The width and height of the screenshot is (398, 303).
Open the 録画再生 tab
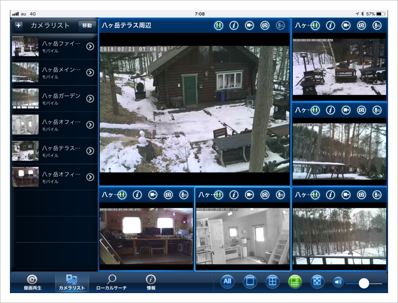(x=32, y=282)
